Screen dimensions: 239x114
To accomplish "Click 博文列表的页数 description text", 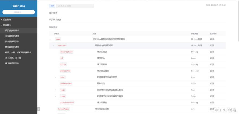I will [102, 109].
